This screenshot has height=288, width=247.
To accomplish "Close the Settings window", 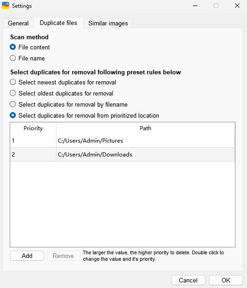I will 237,6.
